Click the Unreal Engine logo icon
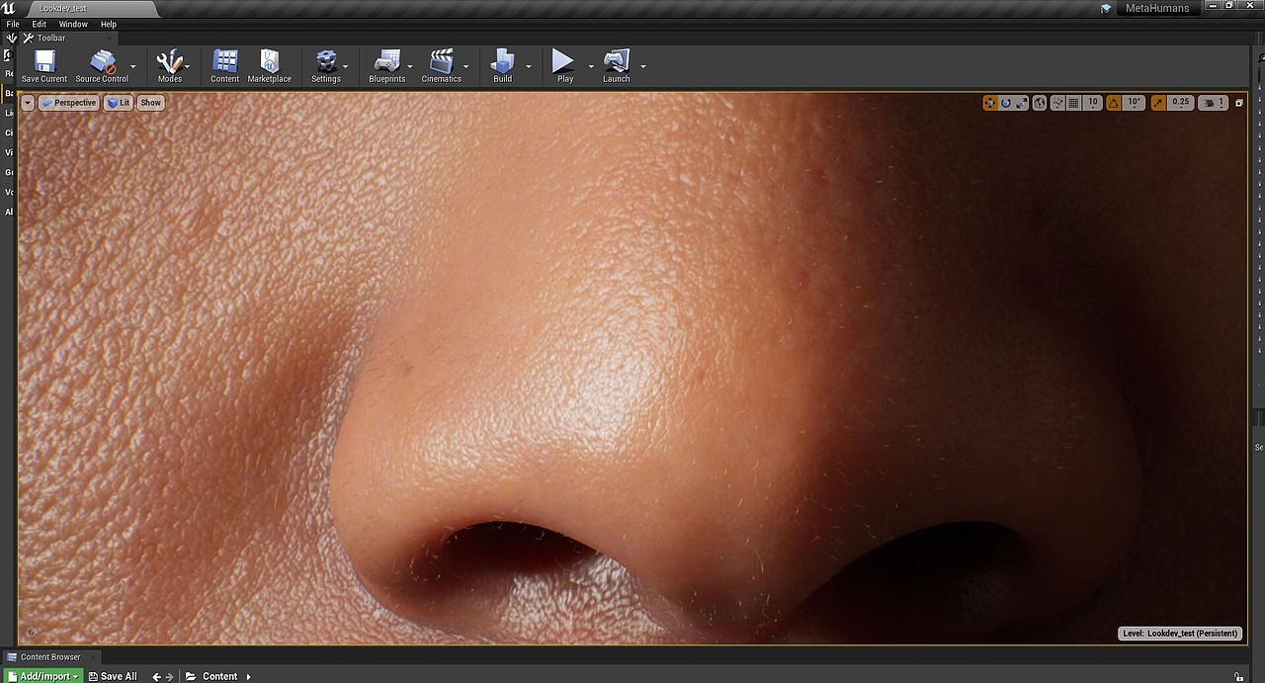The image size is (1265, 683). tap(8, 9)
